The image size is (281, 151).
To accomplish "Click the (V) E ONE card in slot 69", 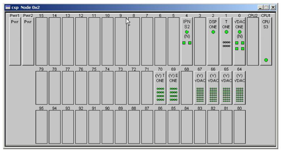I will tap(173, 88).
